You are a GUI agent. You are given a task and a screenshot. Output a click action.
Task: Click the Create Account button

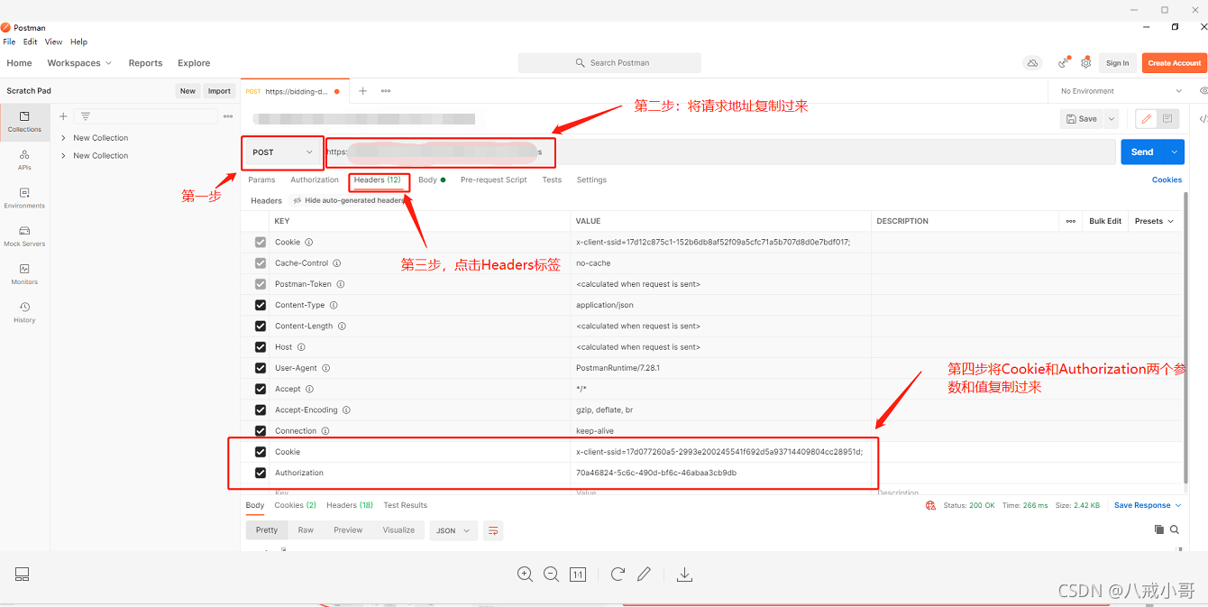pyautogui.click(x=1174, y=63)
